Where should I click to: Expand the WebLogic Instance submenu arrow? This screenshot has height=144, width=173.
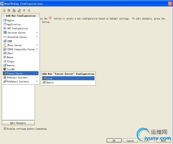[37, 77]
